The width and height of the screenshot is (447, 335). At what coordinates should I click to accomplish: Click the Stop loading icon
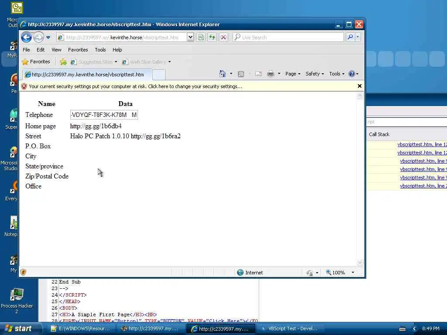coord(223,38)
